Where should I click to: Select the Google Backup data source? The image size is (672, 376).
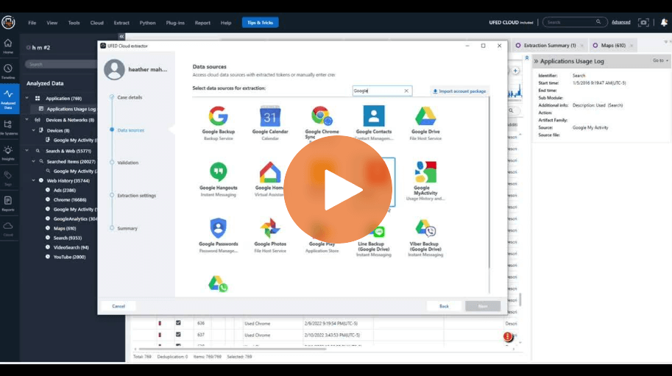click(x=218, y=123)
